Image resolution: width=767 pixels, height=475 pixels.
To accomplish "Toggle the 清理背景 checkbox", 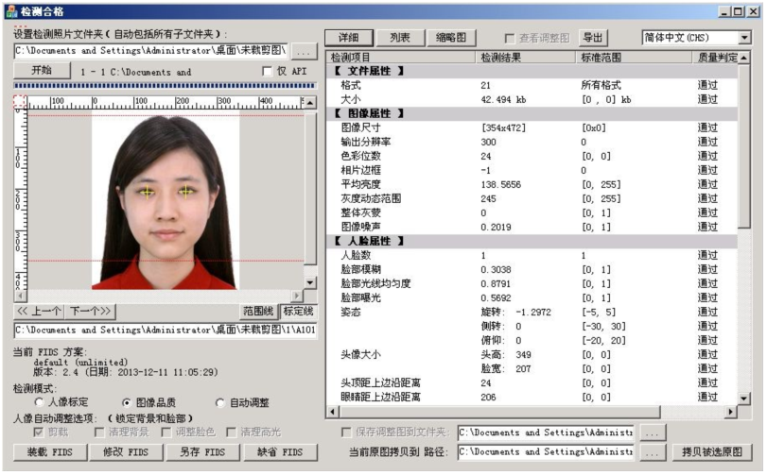I will [x=100, y=433].
